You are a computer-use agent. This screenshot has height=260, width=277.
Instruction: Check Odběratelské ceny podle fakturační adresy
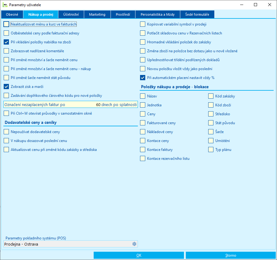coord(6,33)
